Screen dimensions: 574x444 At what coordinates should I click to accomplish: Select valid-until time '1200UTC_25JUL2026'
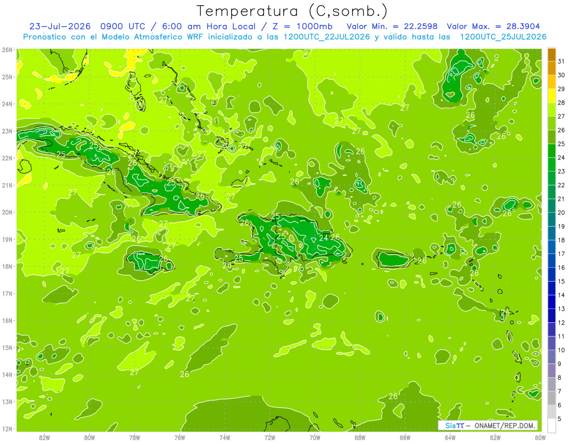pyautogui.click(x=503, y=37)
